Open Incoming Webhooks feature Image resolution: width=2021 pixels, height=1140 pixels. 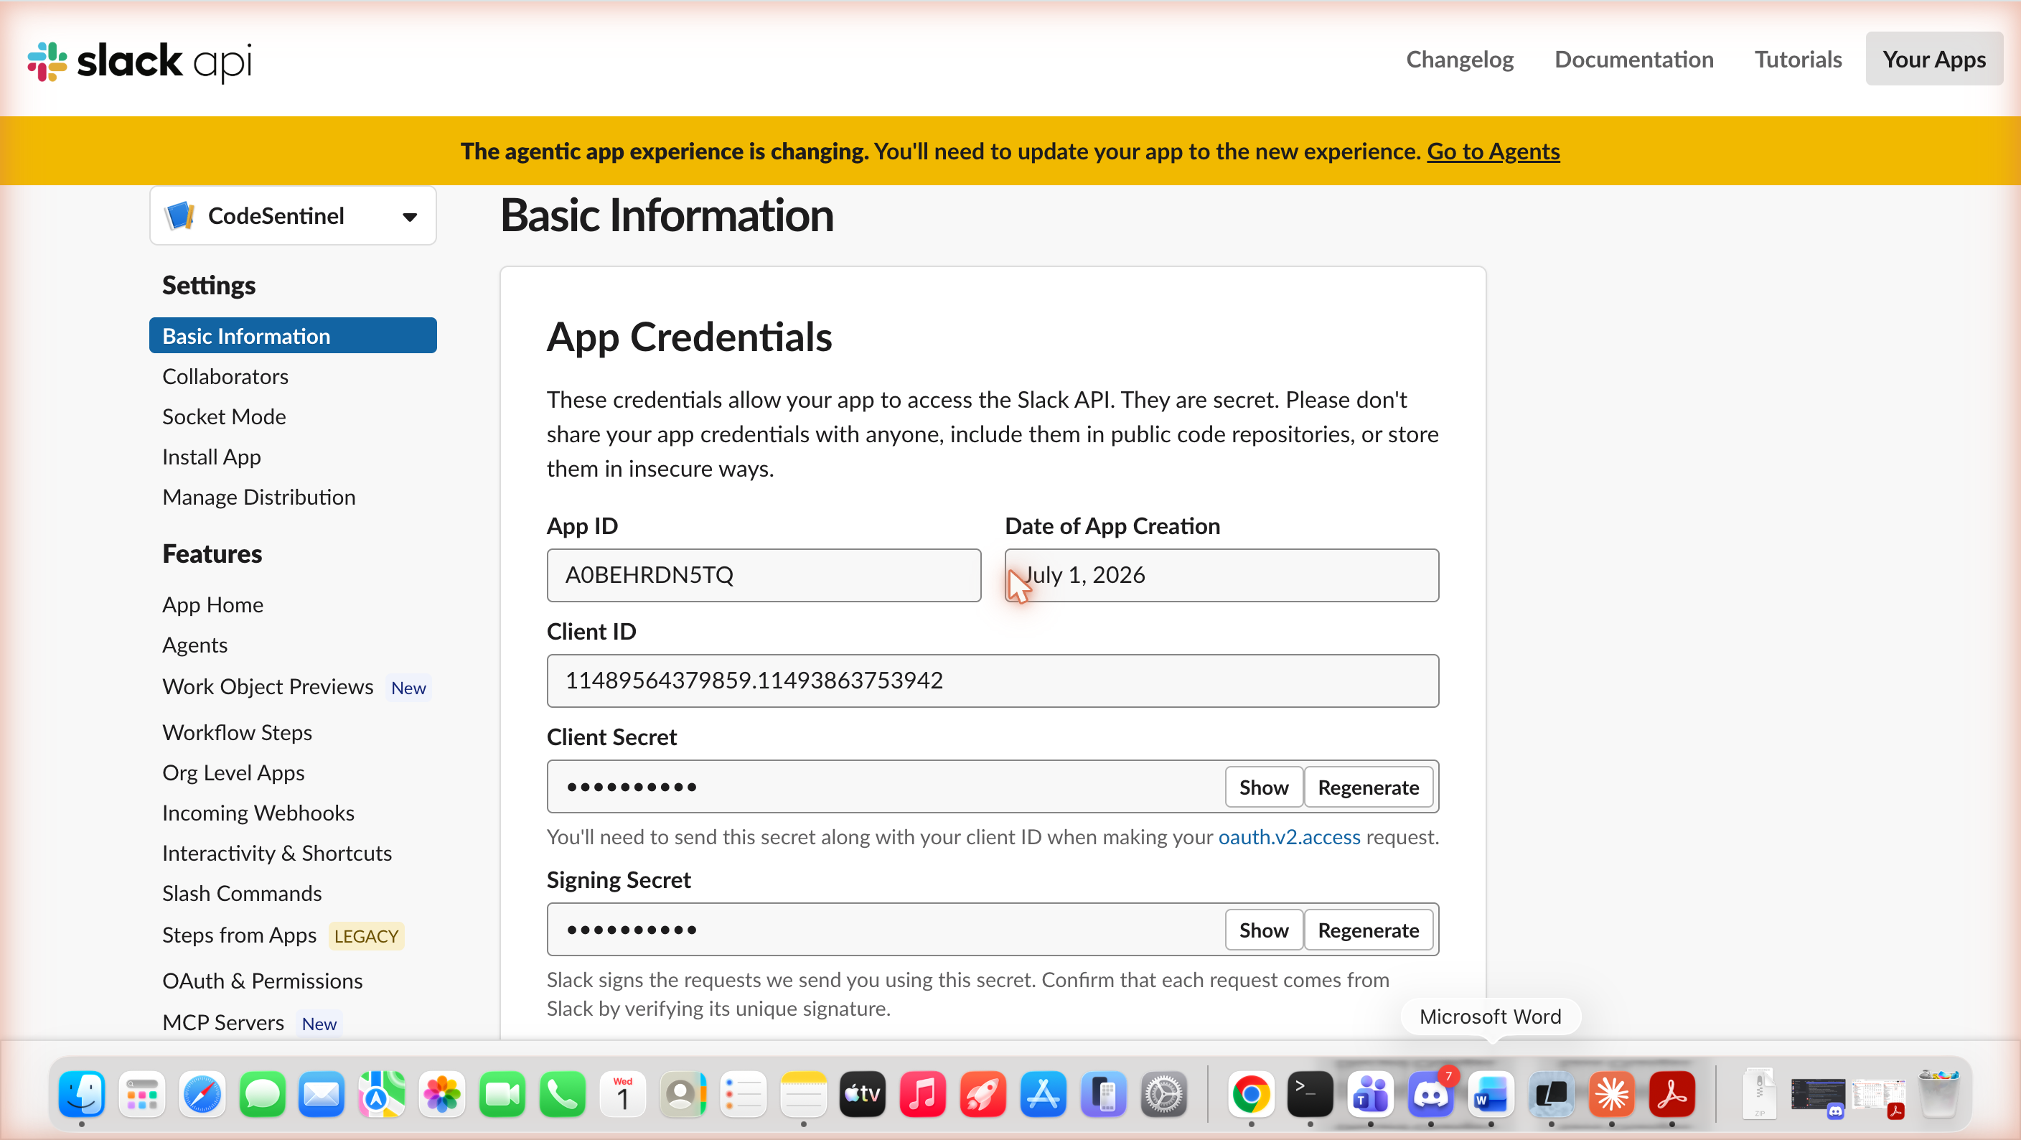tap(258, 813)
